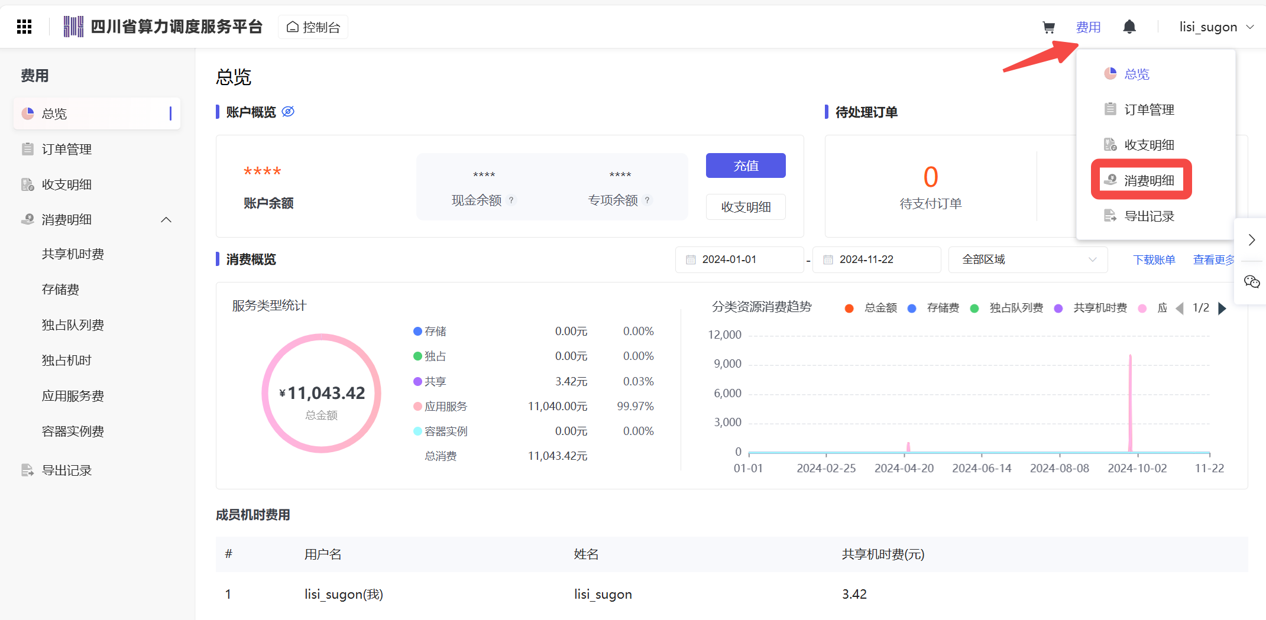1266x620 pixels.
Task: Open the app grid menu icon
Action: pyautogui.click(x=24, y=27)
